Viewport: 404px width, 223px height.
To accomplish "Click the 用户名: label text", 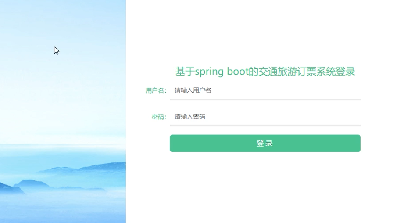I will point(156,91).
